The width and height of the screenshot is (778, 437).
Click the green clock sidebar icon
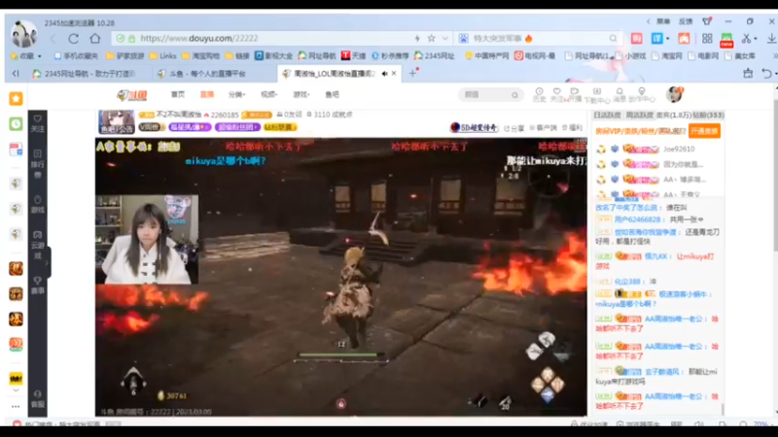(16, 124)
